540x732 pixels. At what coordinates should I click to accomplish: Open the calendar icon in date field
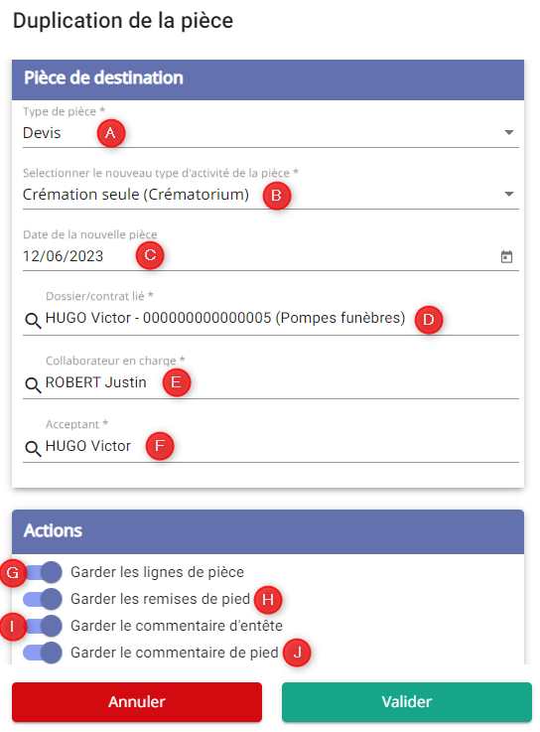(x=506, y=256)
